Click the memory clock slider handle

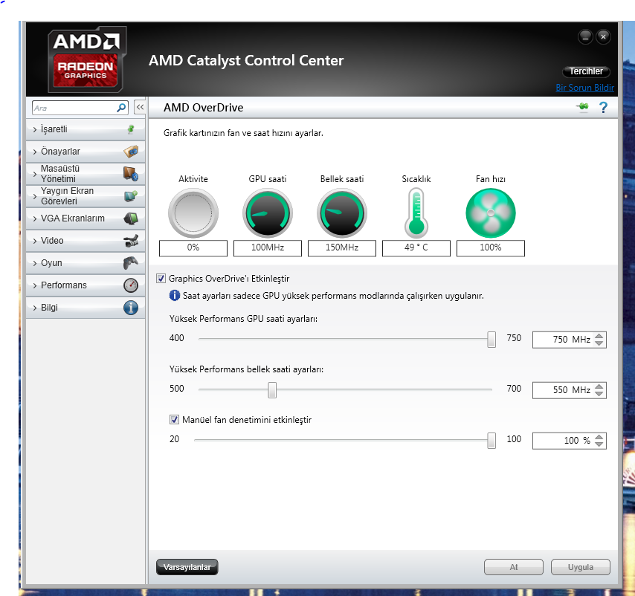pos(272,389)
